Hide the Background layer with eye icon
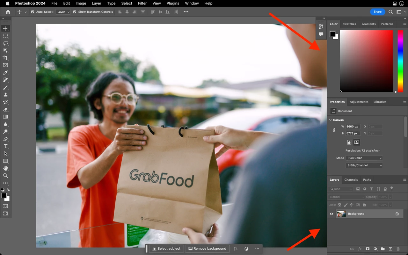 331,214
